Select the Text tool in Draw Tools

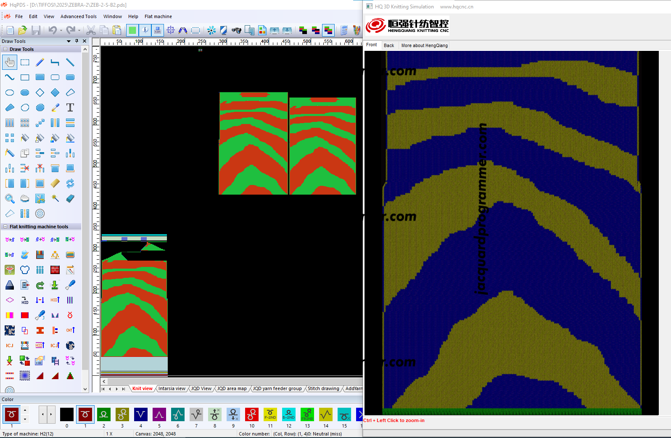[x=70, y=108]
